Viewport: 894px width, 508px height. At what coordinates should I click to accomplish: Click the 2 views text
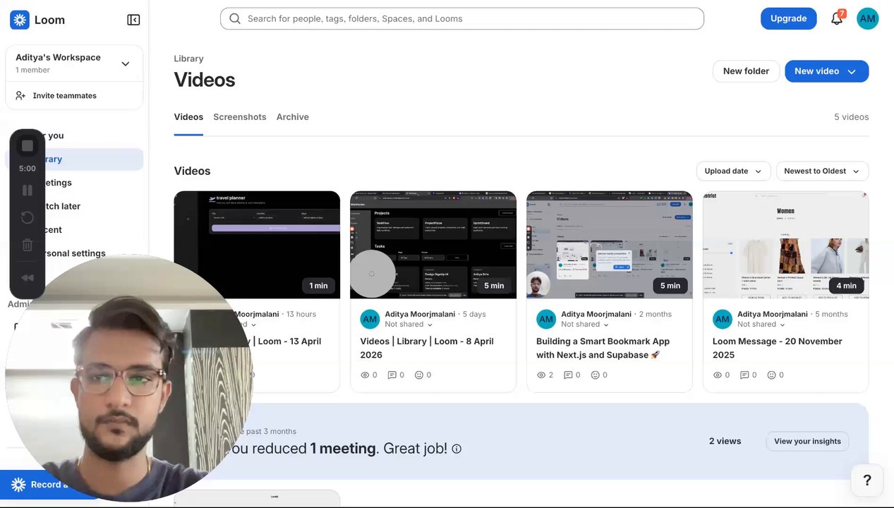[x=725, y=442]
